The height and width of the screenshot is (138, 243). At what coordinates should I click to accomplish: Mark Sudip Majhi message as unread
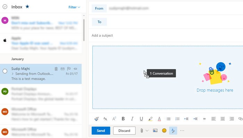(62, 69)
